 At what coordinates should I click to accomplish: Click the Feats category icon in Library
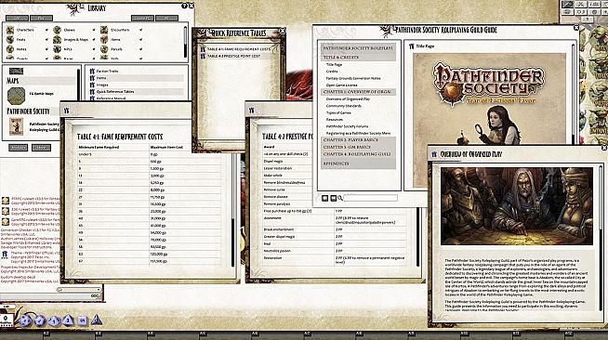coord(10,40)
